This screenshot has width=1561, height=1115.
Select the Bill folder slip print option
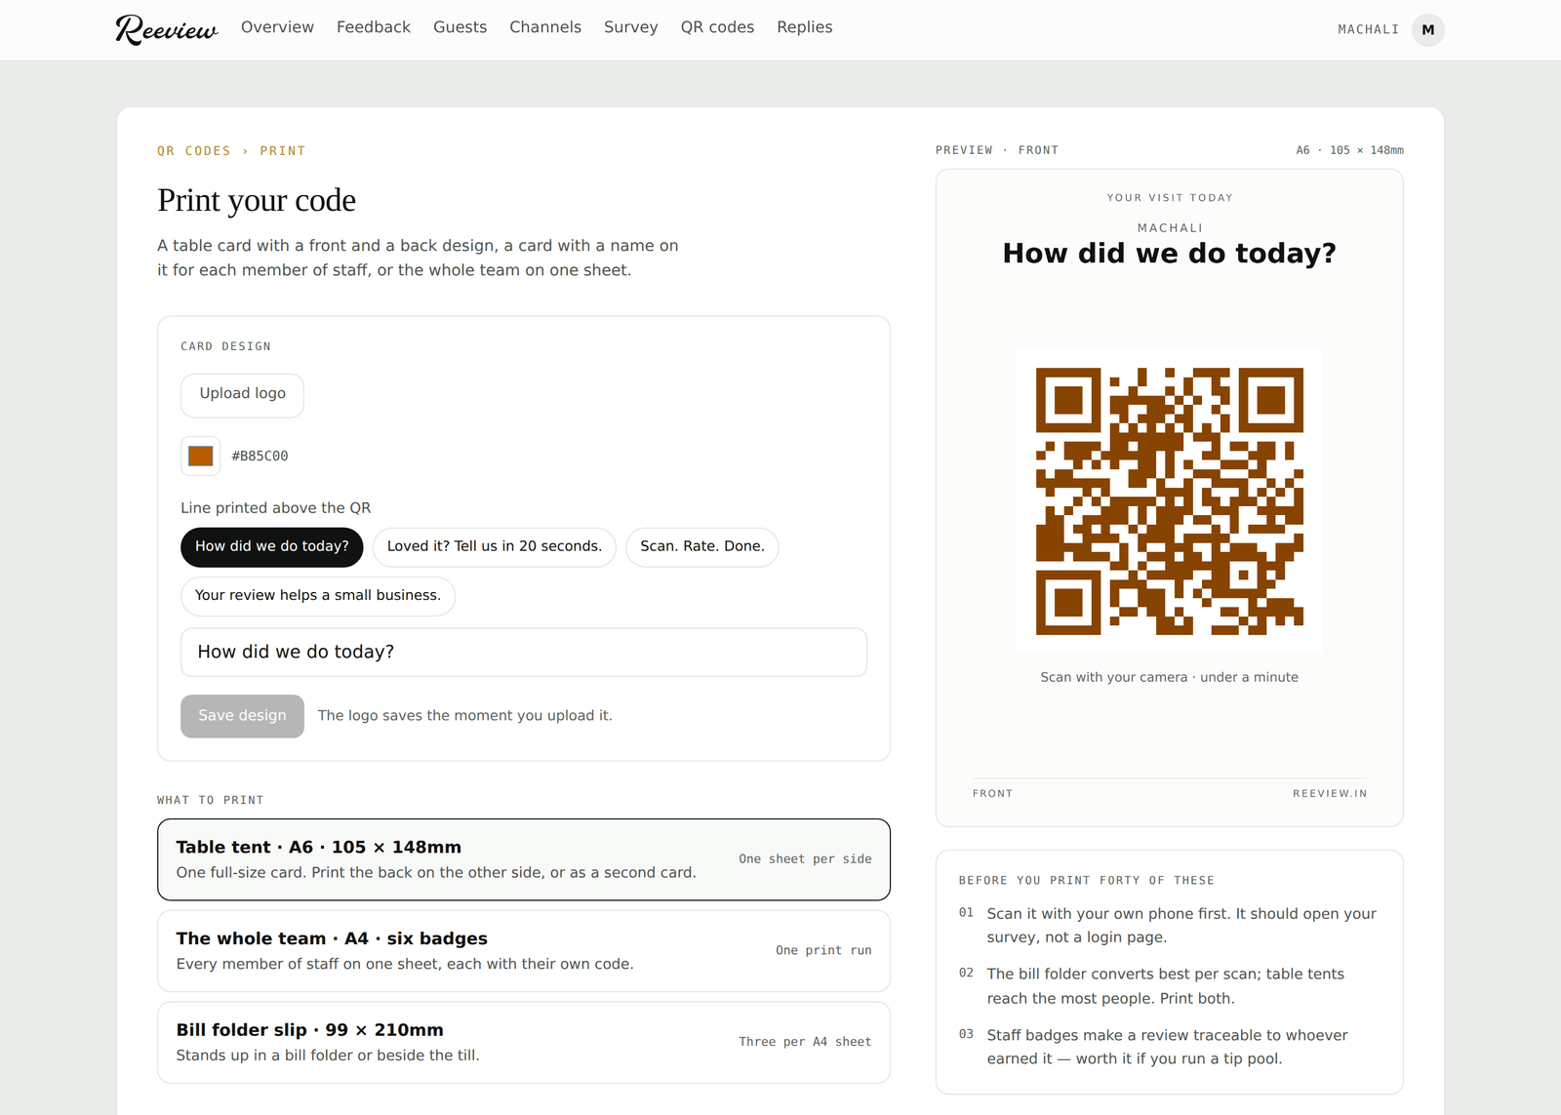(x=524, y=1043)
